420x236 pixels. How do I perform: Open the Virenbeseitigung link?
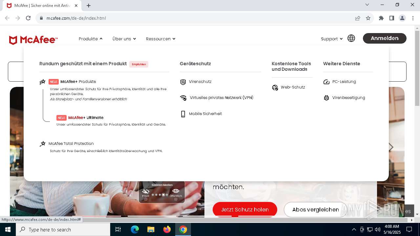pyautogui.click(x=348, y=98)
